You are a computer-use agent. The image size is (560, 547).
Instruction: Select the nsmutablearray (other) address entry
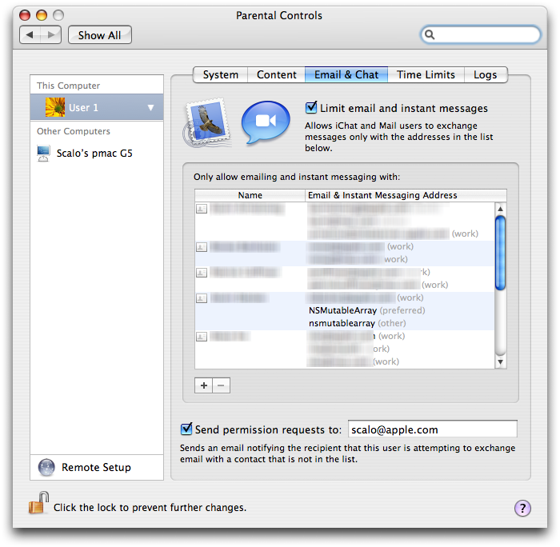[357, 324]
